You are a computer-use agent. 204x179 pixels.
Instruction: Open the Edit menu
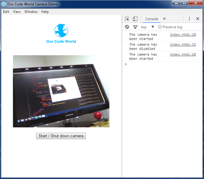point(6,12)
